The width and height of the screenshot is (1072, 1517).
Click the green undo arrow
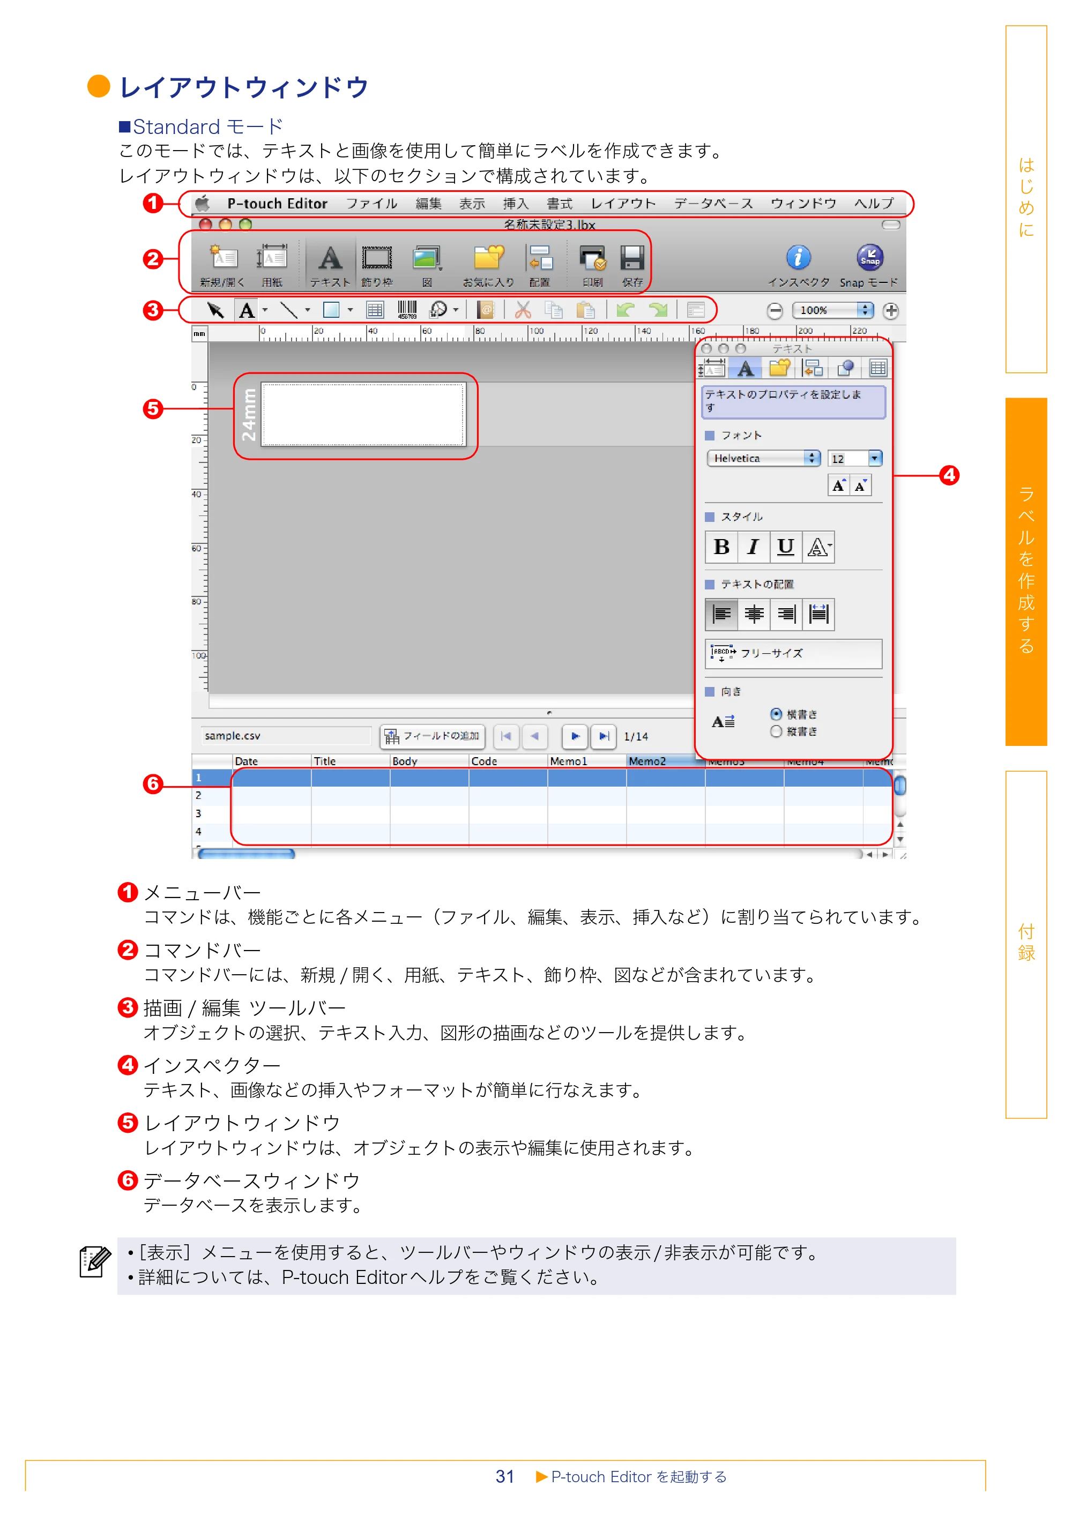coord(625,309)
